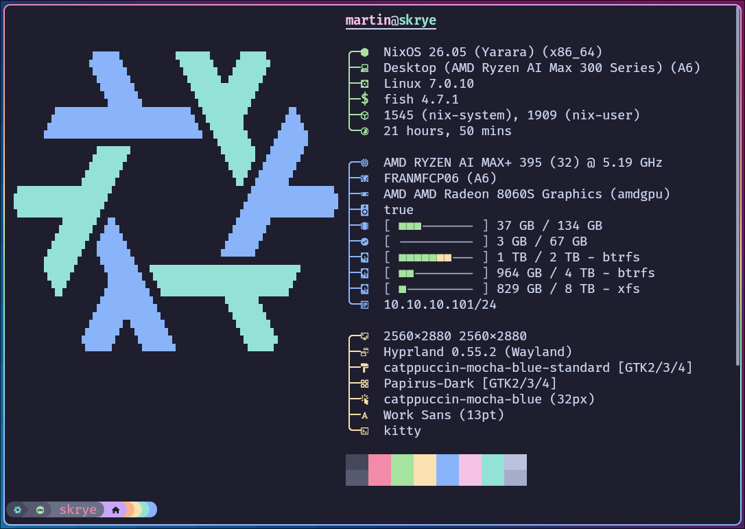Click the package box icon beside 1545 (nix-system)
745x529 pixels.
[x=364, y=115]
